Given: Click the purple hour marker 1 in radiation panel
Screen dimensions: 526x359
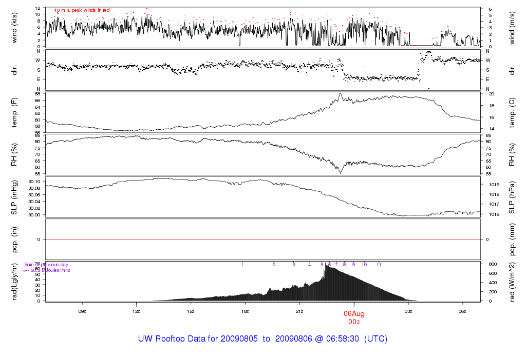Looking at the screenshot, I should click(x=242, y=265).
